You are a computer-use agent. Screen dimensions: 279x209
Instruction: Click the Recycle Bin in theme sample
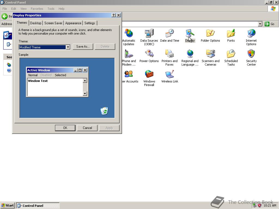(104, 111)
